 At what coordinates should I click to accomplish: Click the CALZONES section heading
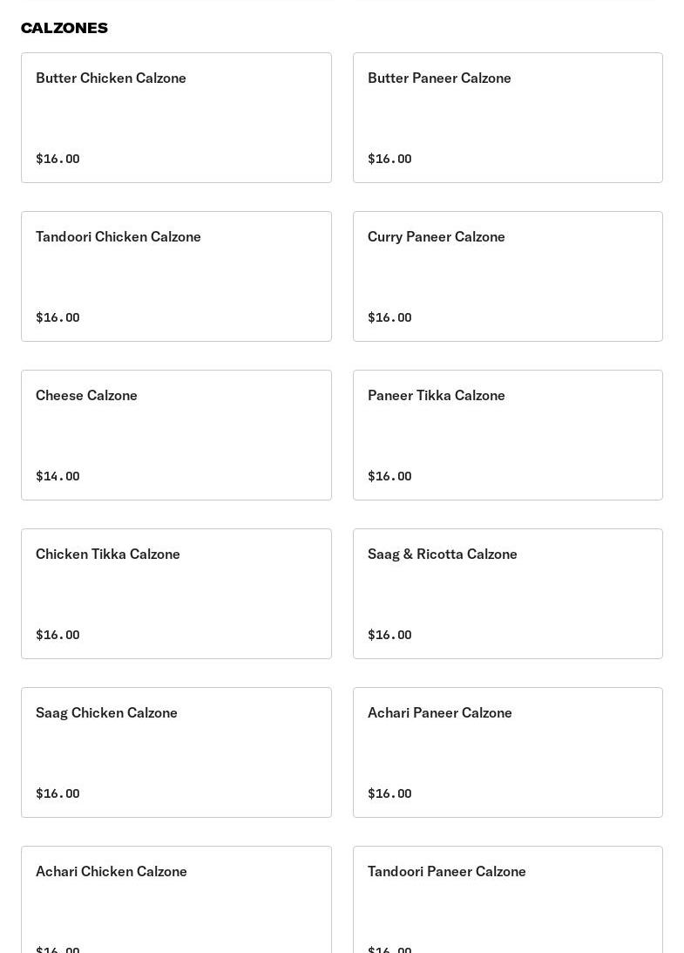coord(64,28)
